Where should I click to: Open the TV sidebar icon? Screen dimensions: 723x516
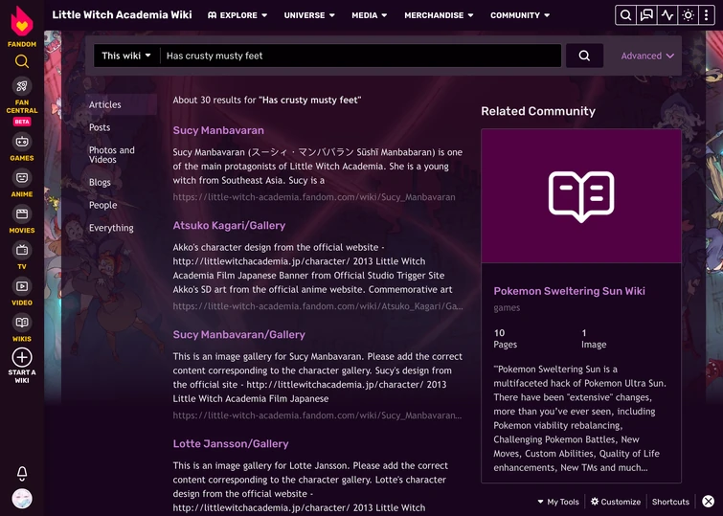click(22, 250)
